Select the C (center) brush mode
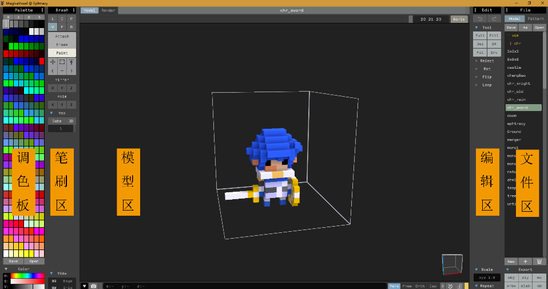The height and width of the screenshot is (289, 548). click(x=62, y=19)
